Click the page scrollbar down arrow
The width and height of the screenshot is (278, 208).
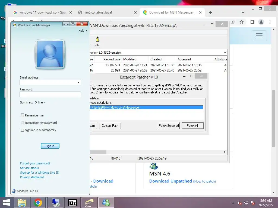click(x=273, y=193)
